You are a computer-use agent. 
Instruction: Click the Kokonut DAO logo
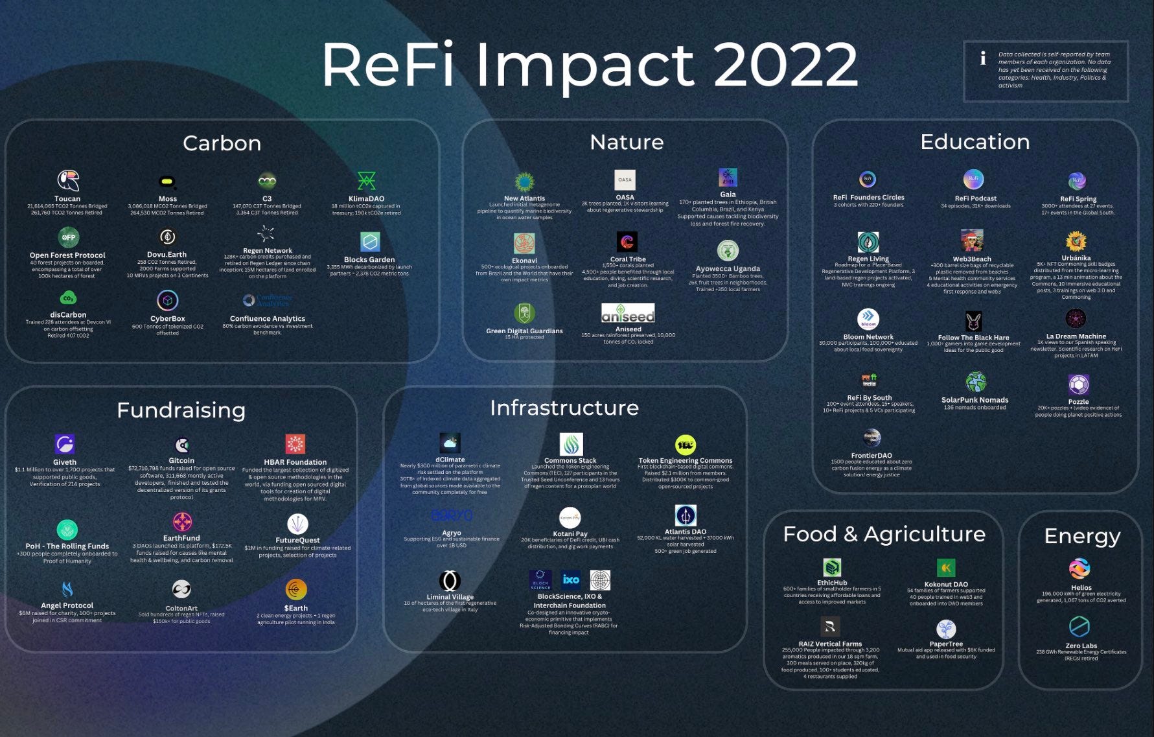coord(946,568)
